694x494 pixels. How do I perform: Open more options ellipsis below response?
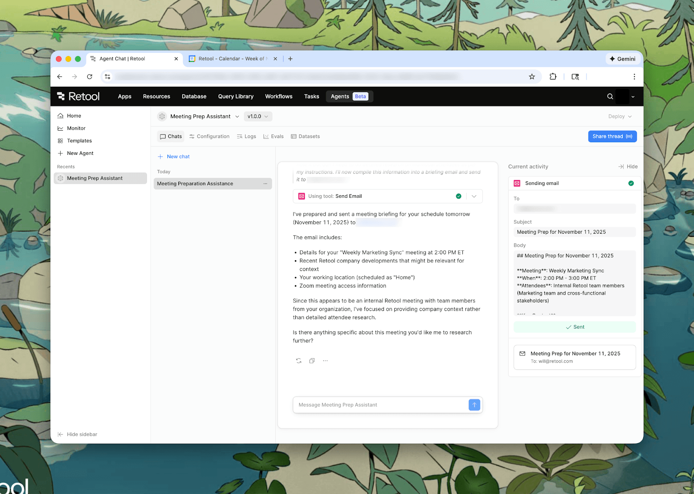[325, 361]
